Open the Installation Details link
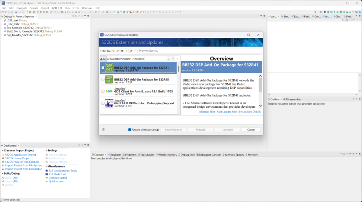The image size is (362, 202). [250, 112]
